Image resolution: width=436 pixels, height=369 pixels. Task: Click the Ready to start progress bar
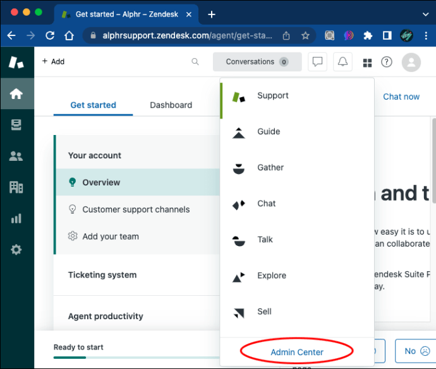coord(136,358)
